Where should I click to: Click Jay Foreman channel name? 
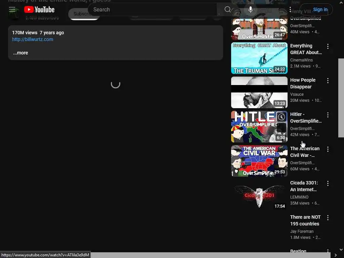click(x=302, y=231)
